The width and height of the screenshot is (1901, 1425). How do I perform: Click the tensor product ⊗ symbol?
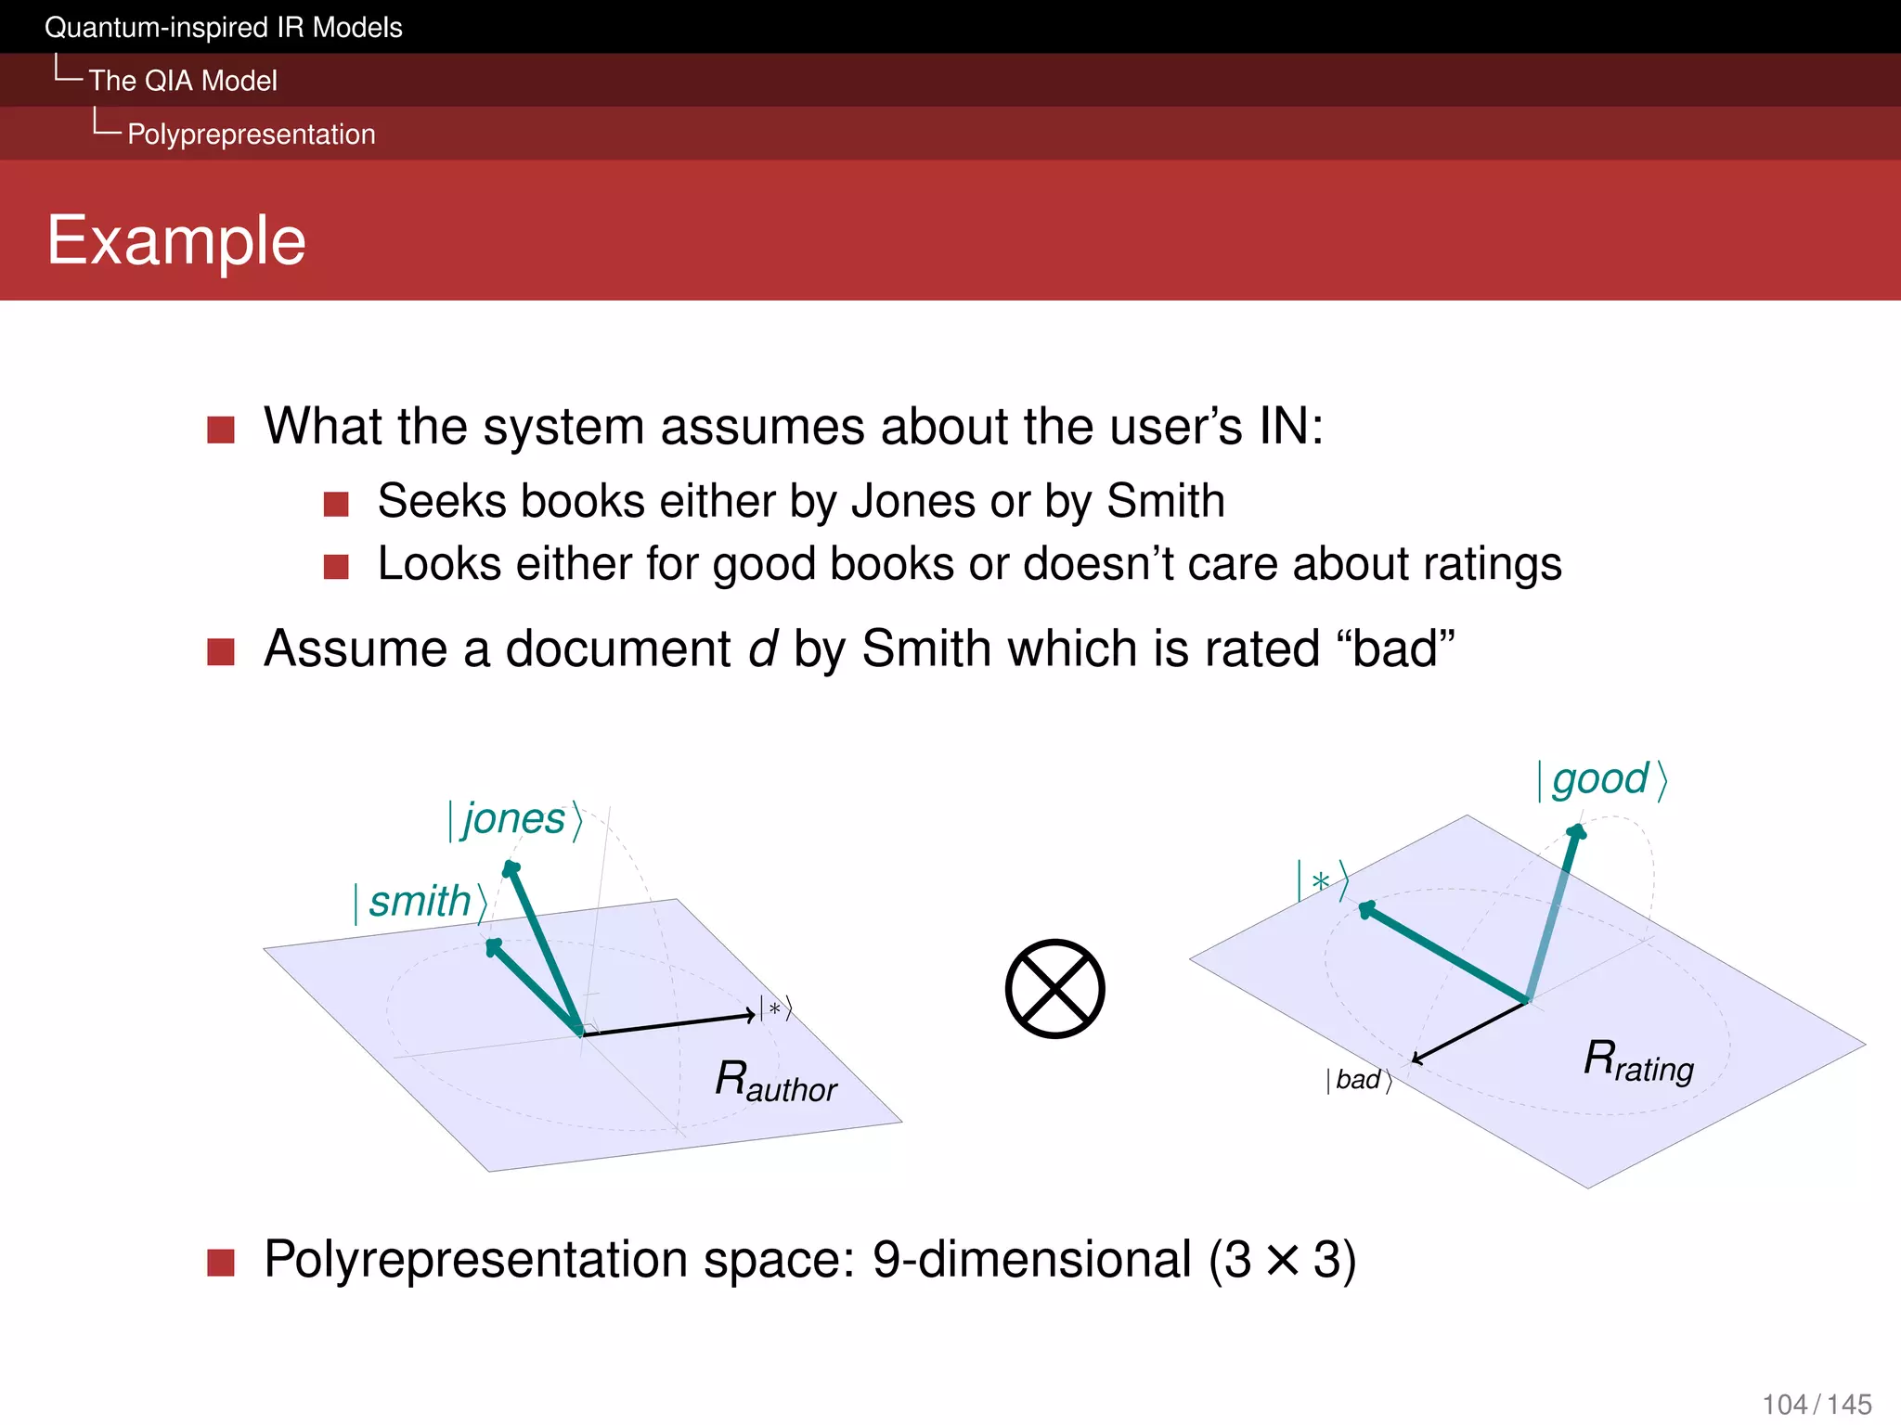pyautogui.click(x=1055, y=989)
